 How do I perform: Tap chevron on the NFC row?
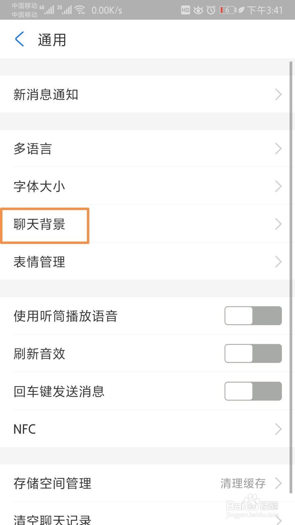tap(278, 429)
